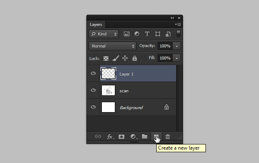Click the Layer 1 name

click(126, 74)
